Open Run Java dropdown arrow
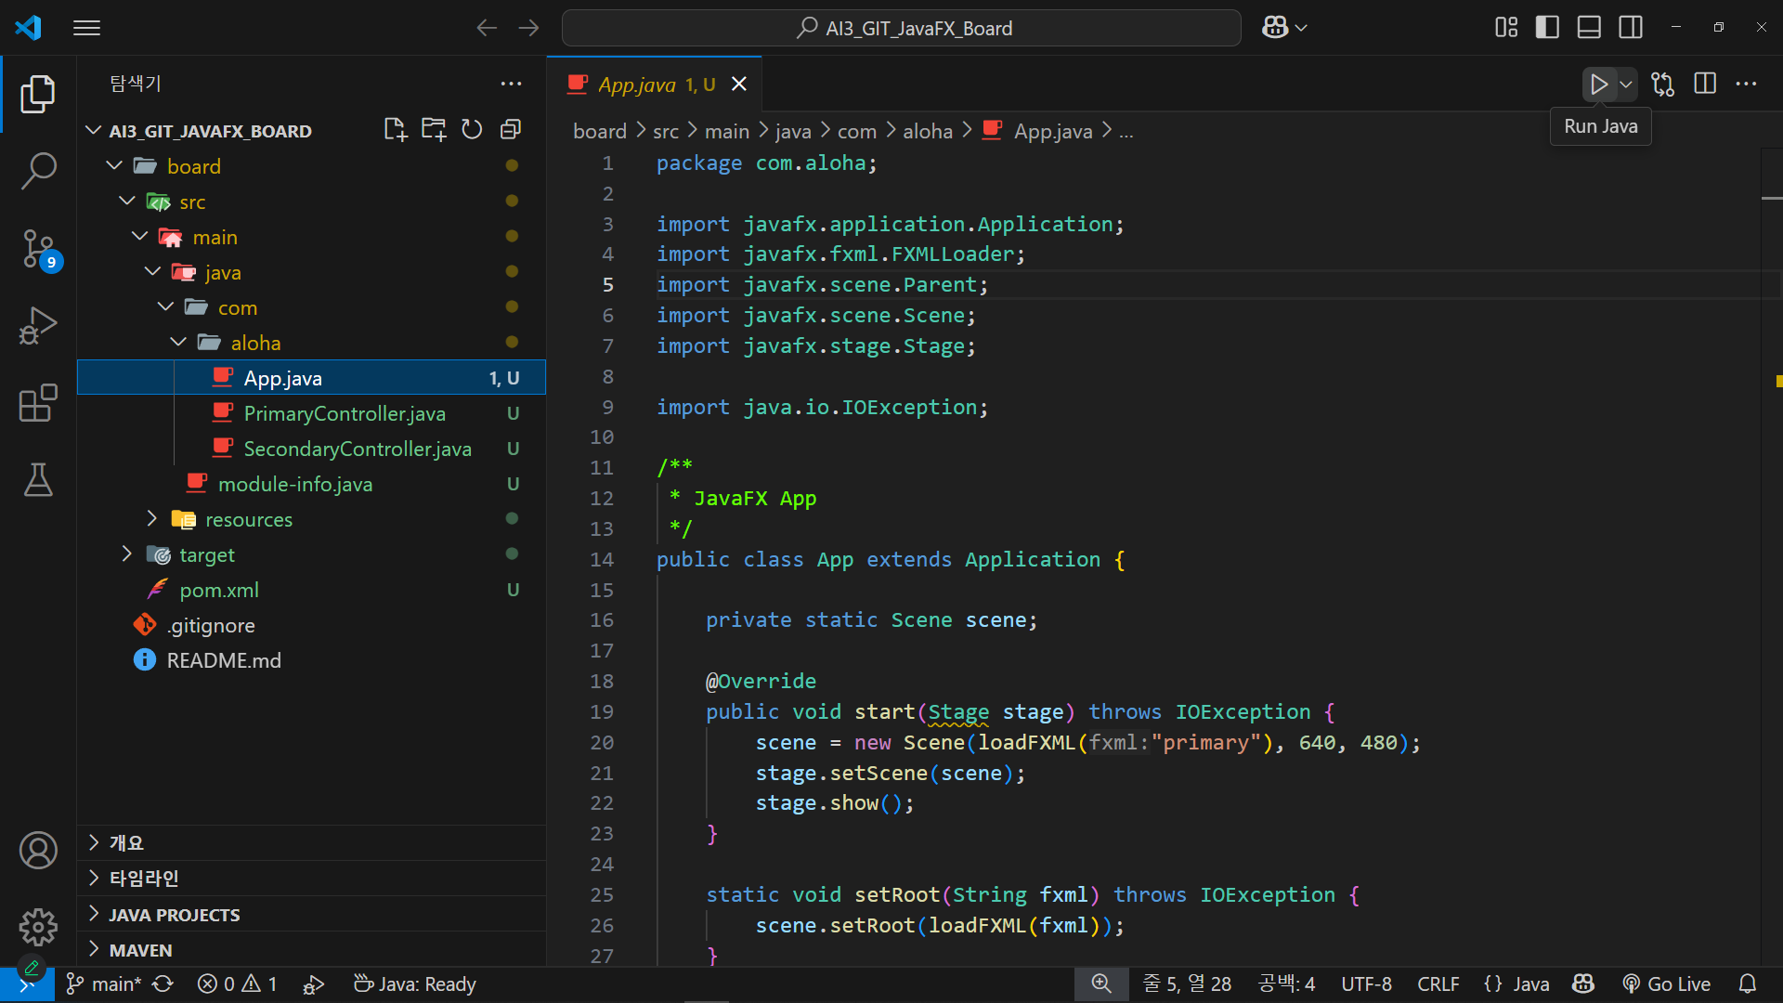 tap(1626, 85)
